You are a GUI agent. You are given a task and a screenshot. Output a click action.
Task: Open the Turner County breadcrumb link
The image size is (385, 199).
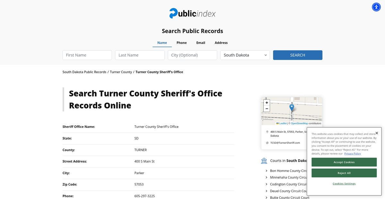click(x=121, y=72)
